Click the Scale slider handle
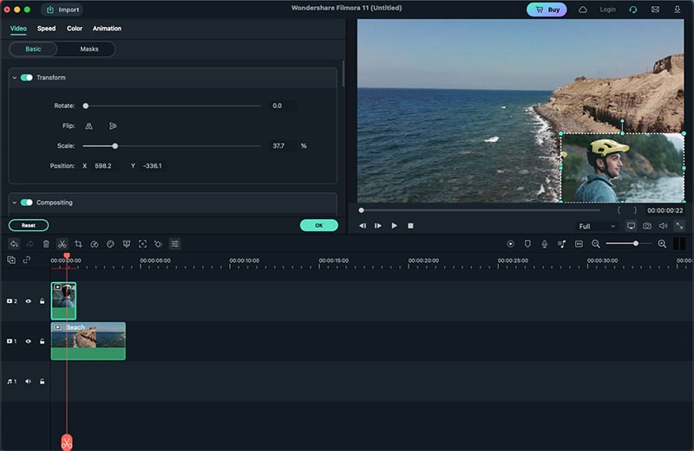 coord(115,145)
